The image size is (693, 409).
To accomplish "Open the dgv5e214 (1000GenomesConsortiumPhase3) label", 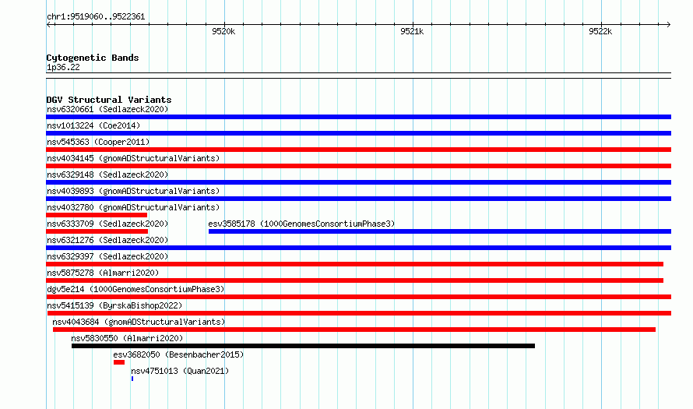I will tap(135, 289).
